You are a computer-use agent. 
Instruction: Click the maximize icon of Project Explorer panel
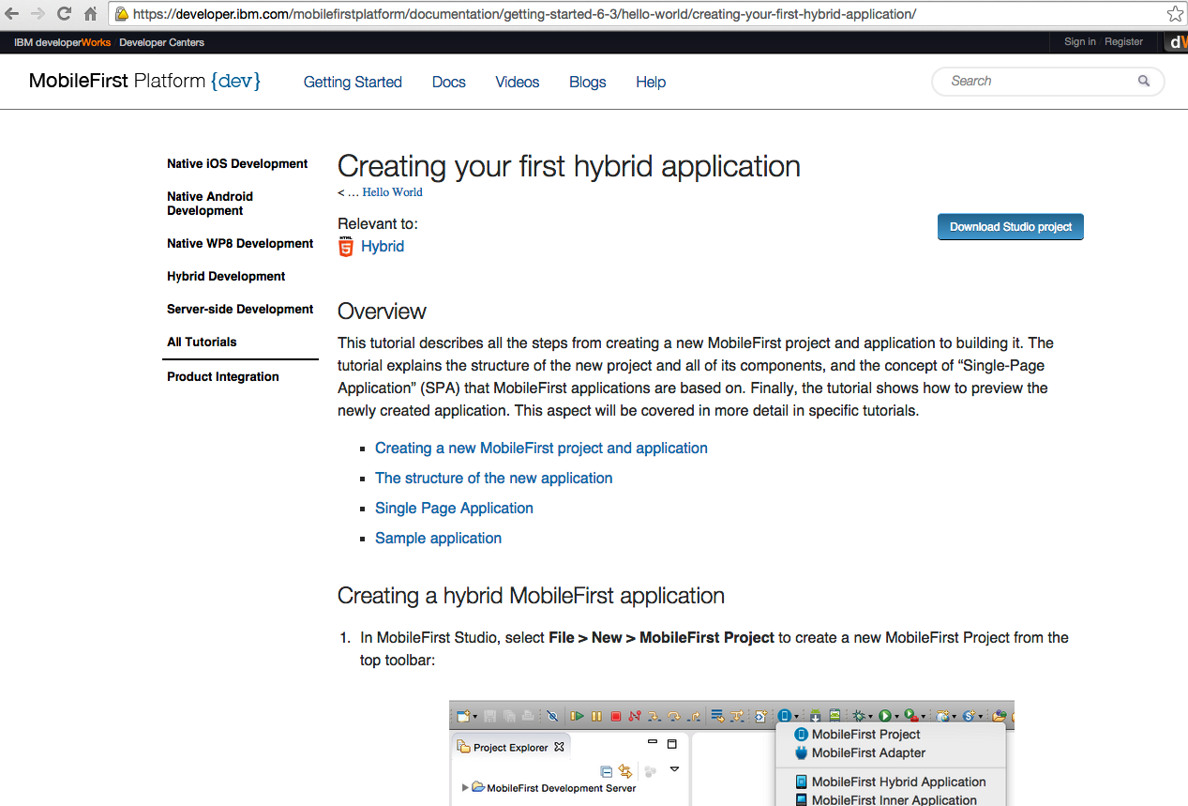click(671, 744)
